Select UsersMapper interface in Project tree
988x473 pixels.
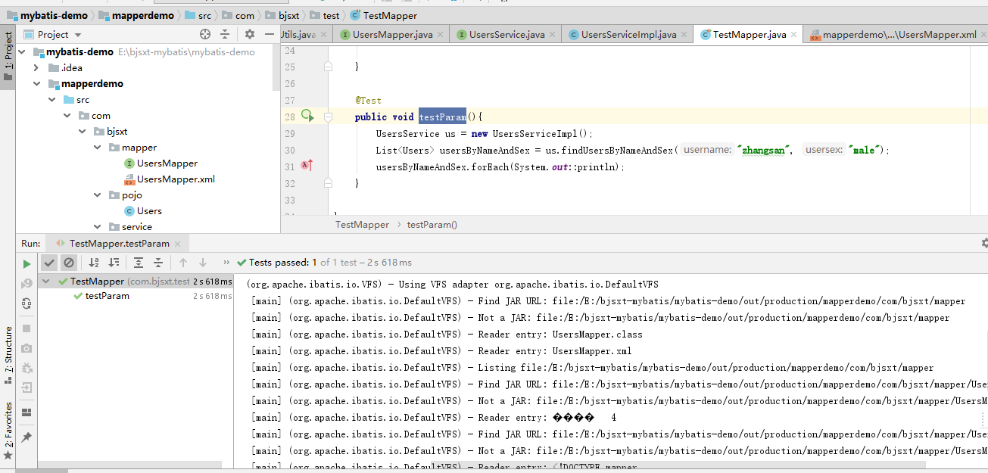click(x=161, y=163)
